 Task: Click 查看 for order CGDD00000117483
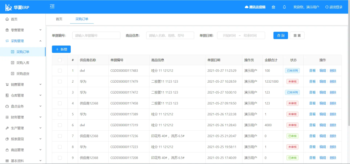[x=312, y=71]
